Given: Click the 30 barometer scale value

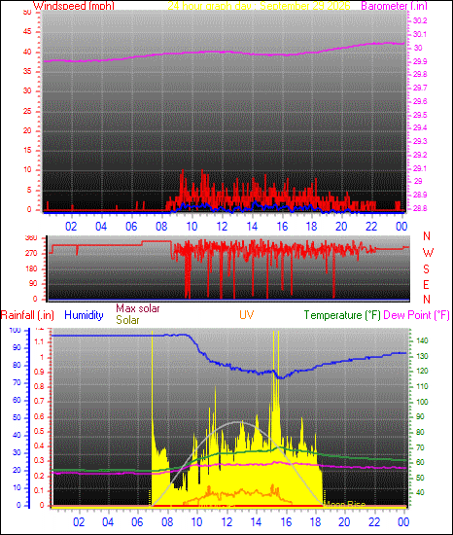Looking at the screenshot, I should 418,48.
